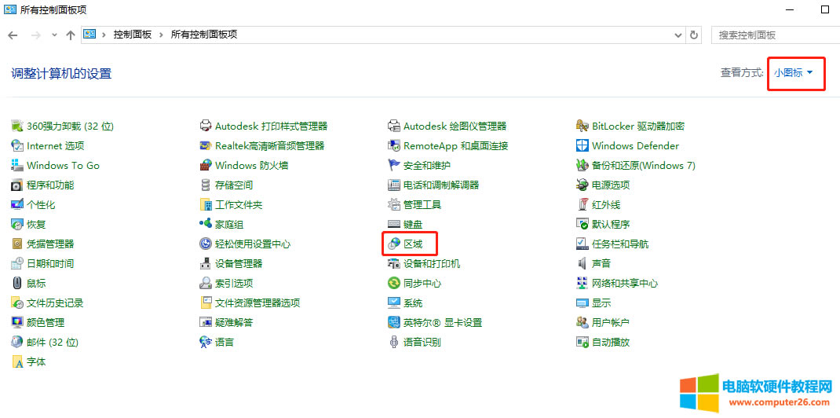Open the recent locations dropdown arrow
The width and height of the screenshot is (840, 418).
54,35
